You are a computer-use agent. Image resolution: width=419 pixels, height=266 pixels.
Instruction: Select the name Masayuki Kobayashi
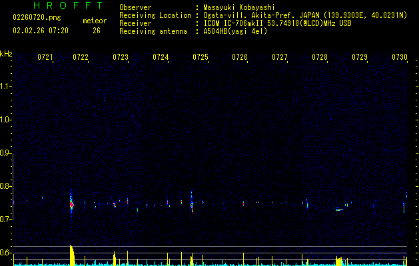click(x=239, y=7)
